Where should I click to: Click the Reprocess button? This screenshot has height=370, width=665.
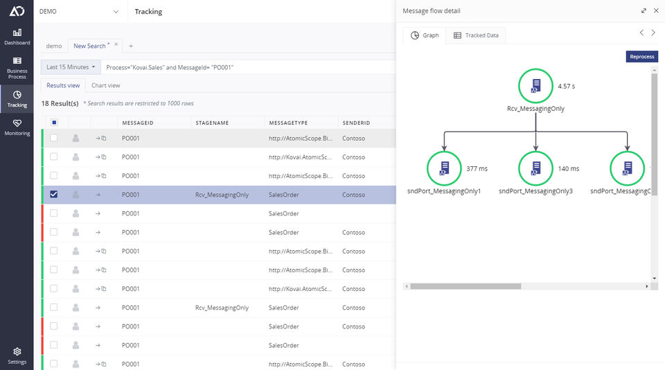[641, 57]
